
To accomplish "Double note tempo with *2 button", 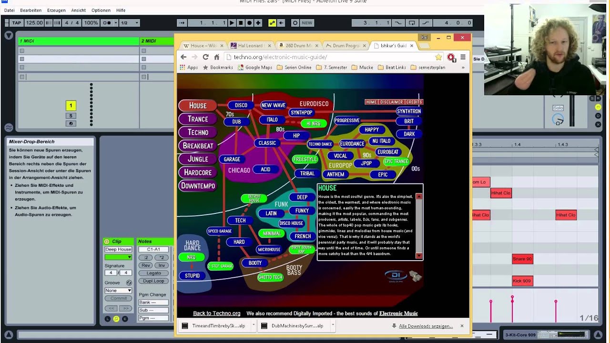I will click(162, 257).
